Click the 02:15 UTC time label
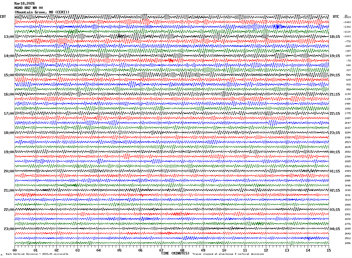352x258 pixels. tap(335, 190)
